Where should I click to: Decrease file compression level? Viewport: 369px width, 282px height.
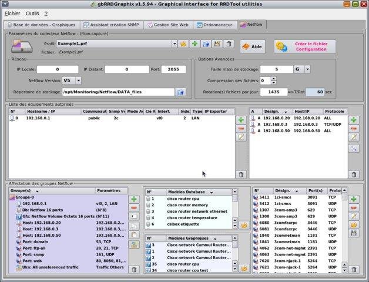point(273,82)
